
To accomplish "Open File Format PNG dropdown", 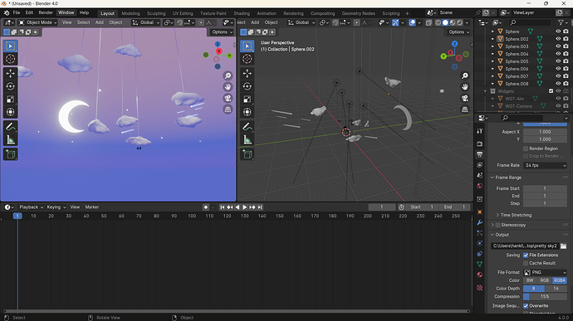I will pos(545,272).
